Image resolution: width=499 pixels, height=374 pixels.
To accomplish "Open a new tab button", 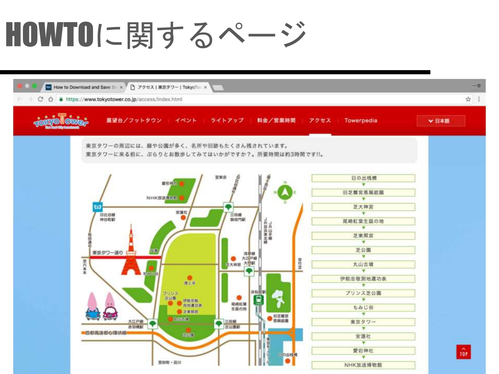I will pos(218,88).
